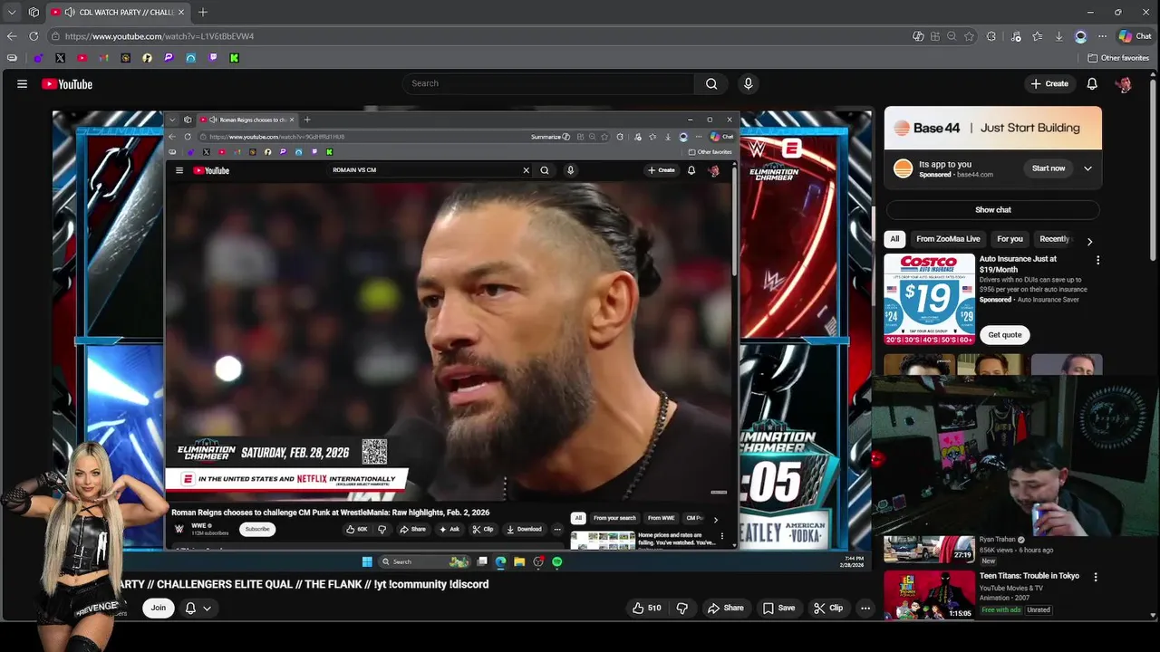Viewport: 1160px width, 652px height.
Task: Open the media control music icon
Action: [1015, 36]
